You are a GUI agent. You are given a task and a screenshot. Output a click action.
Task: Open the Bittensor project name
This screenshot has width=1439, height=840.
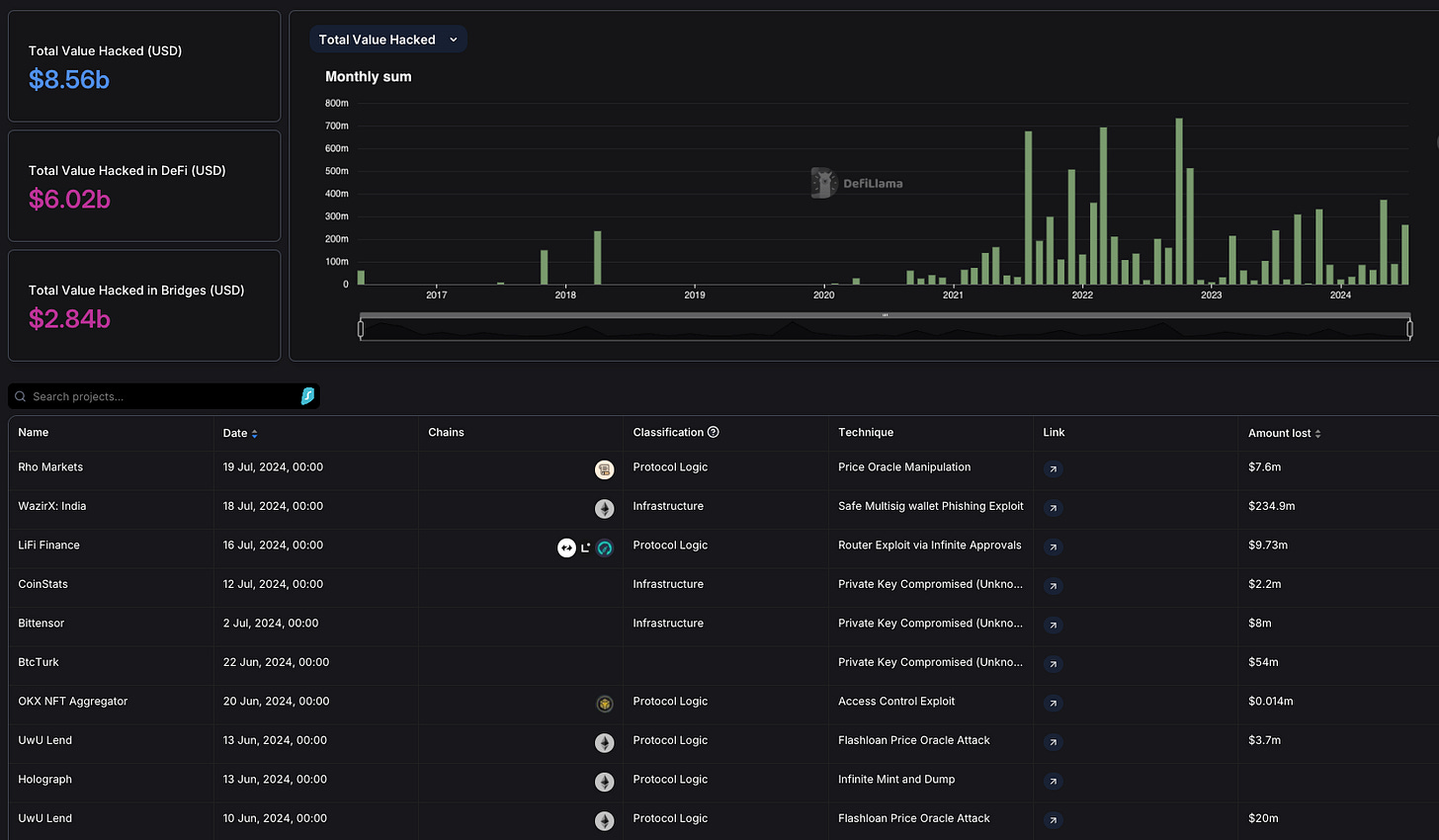(41, 623)
